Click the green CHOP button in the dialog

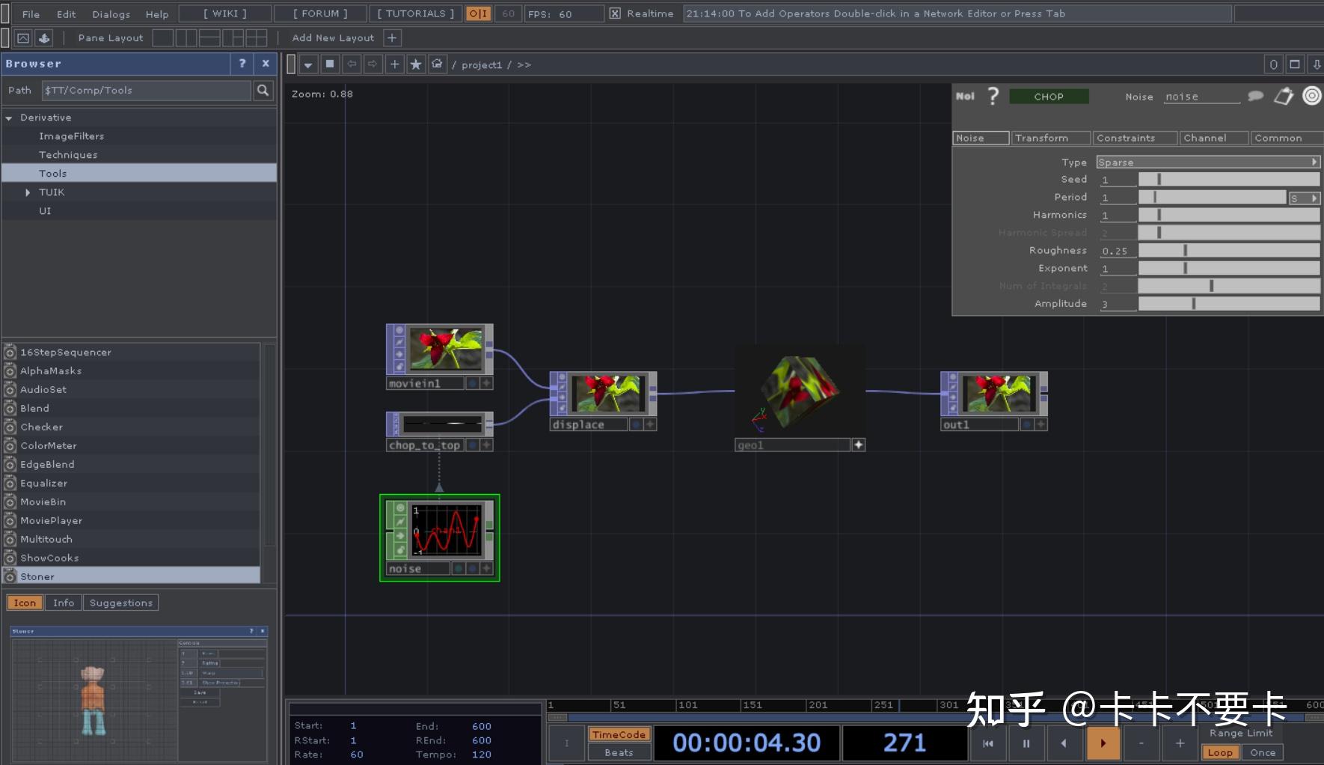pyautogui.click(x=1049, y=96)
